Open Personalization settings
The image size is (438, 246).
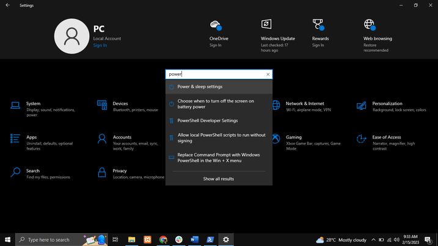(391, 106)
